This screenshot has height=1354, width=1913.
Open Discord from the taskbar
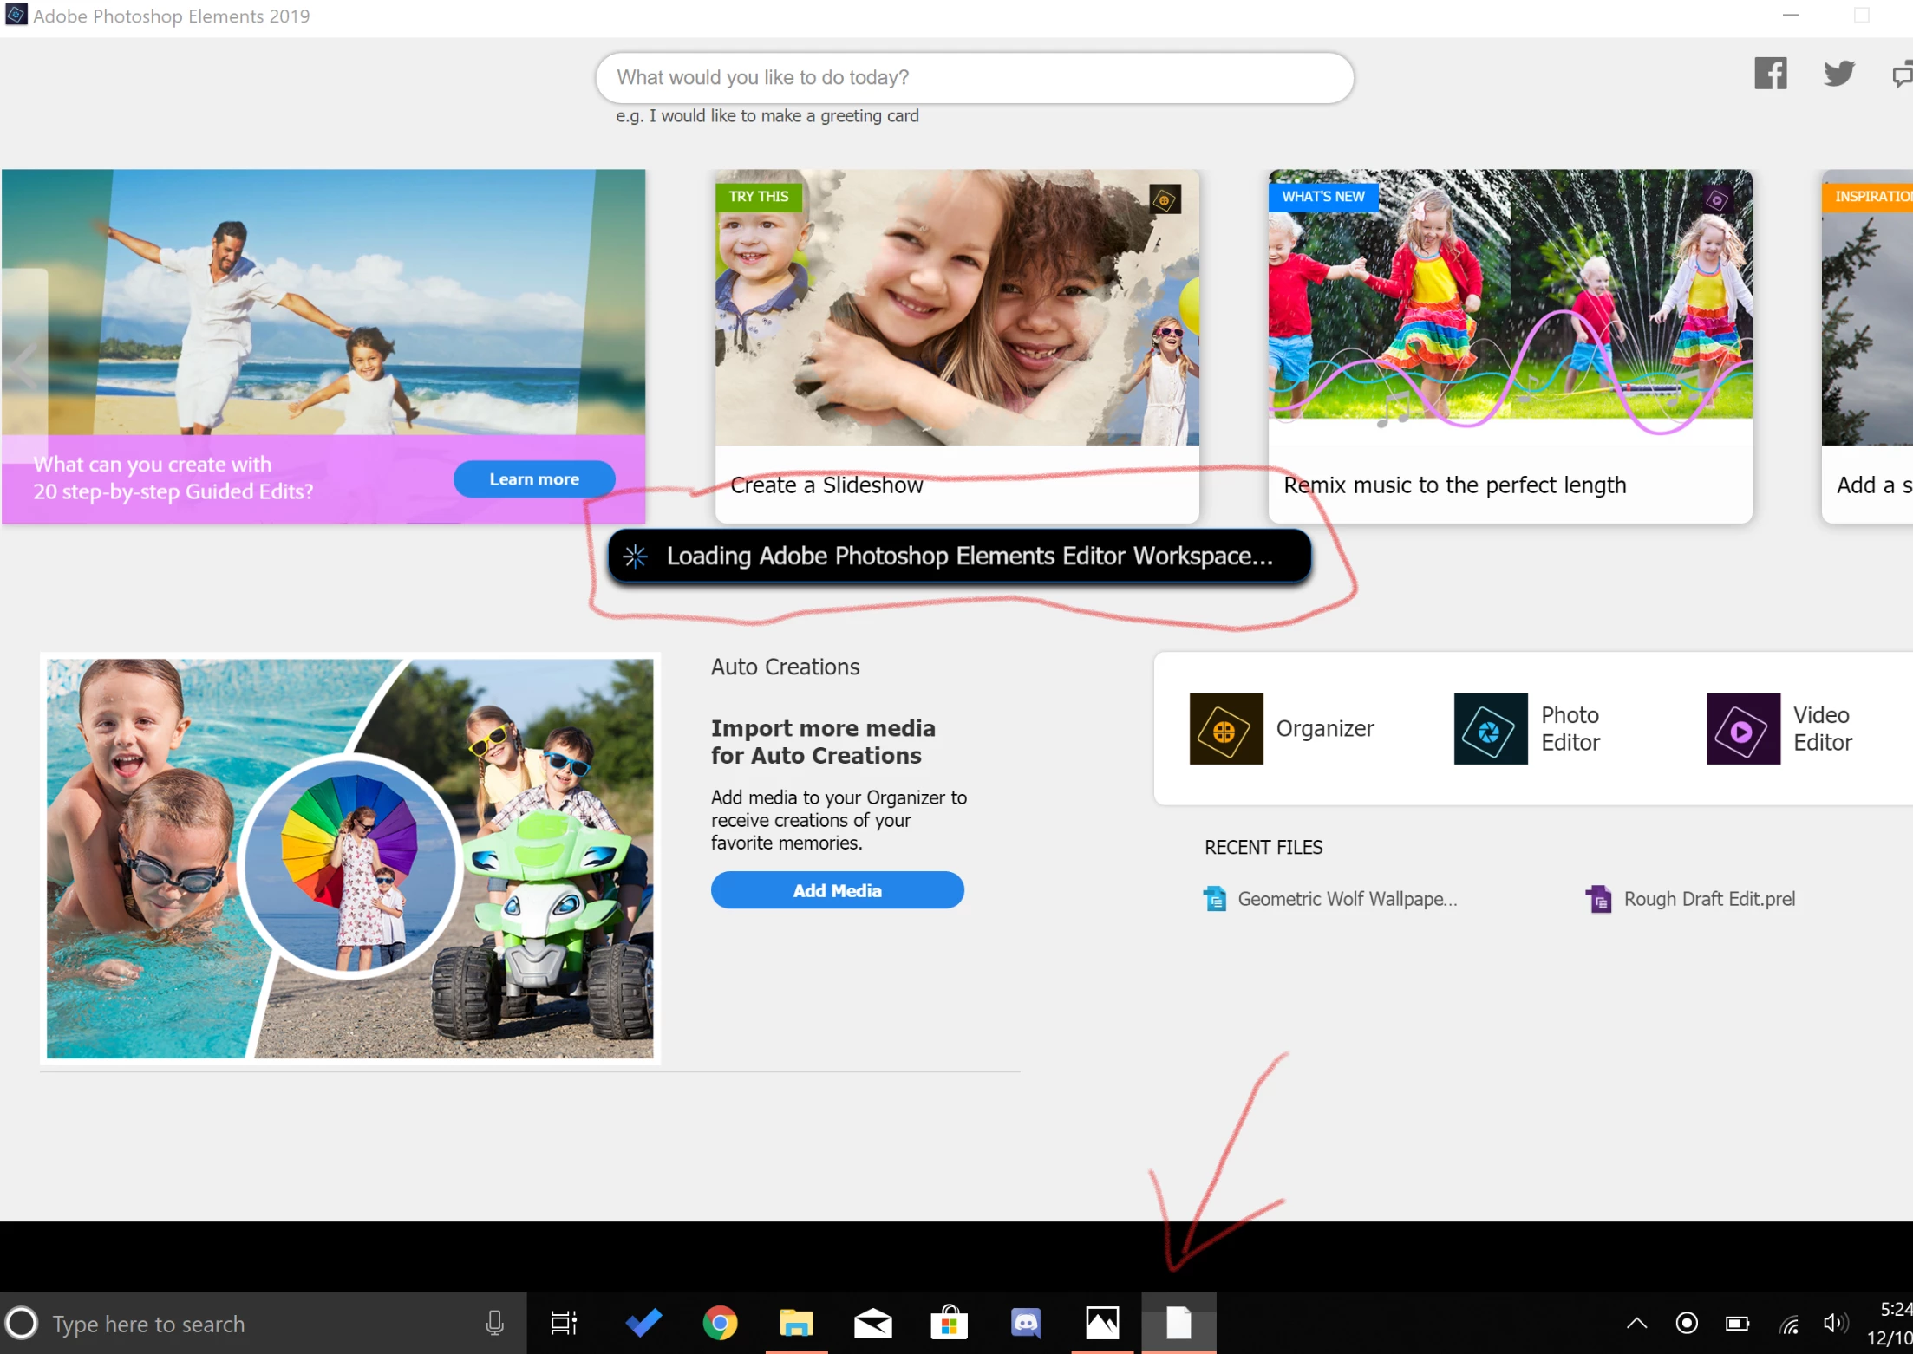[1026, 1323]
